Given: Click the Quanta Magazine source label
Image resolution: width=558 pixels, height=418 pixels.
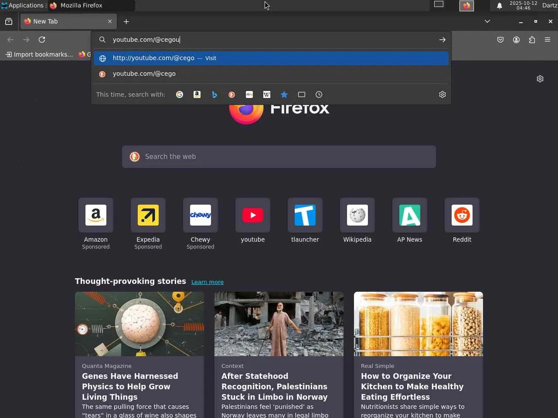Looking at the screenshot, I should click(x=107, y=366).
